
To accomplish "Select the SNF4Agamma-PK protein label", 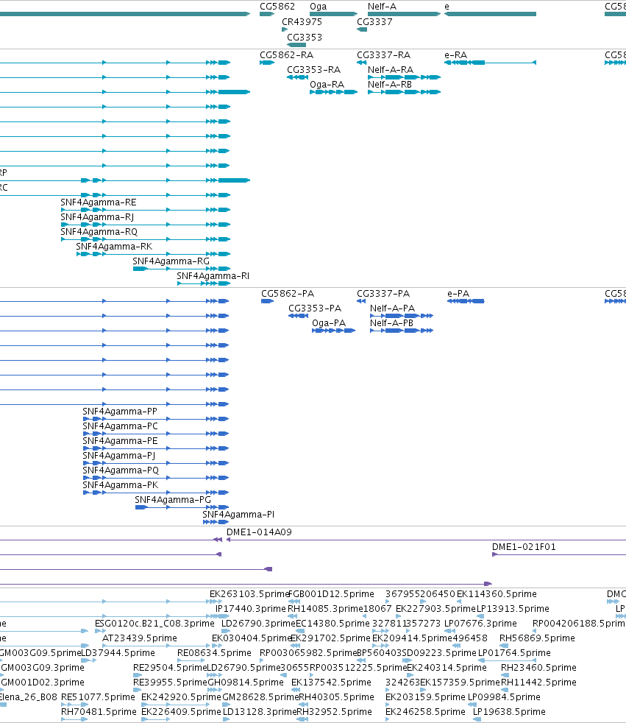I will pyautogui.click(x=120, y=485).
